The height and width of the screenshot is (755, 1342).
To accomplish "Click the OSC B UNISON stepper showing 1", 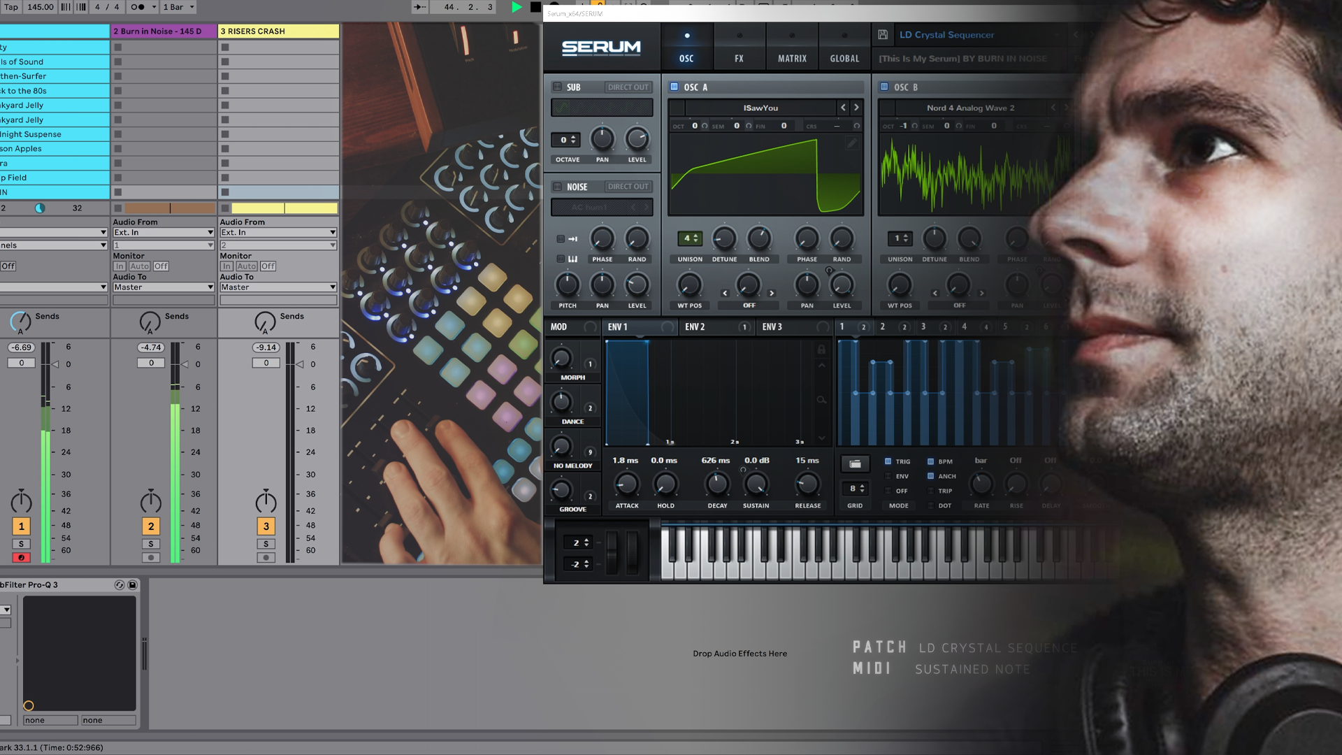I will [900, 238].
